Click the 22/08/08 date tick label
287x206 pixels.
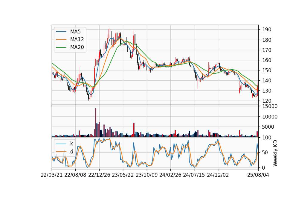[75, 175]
